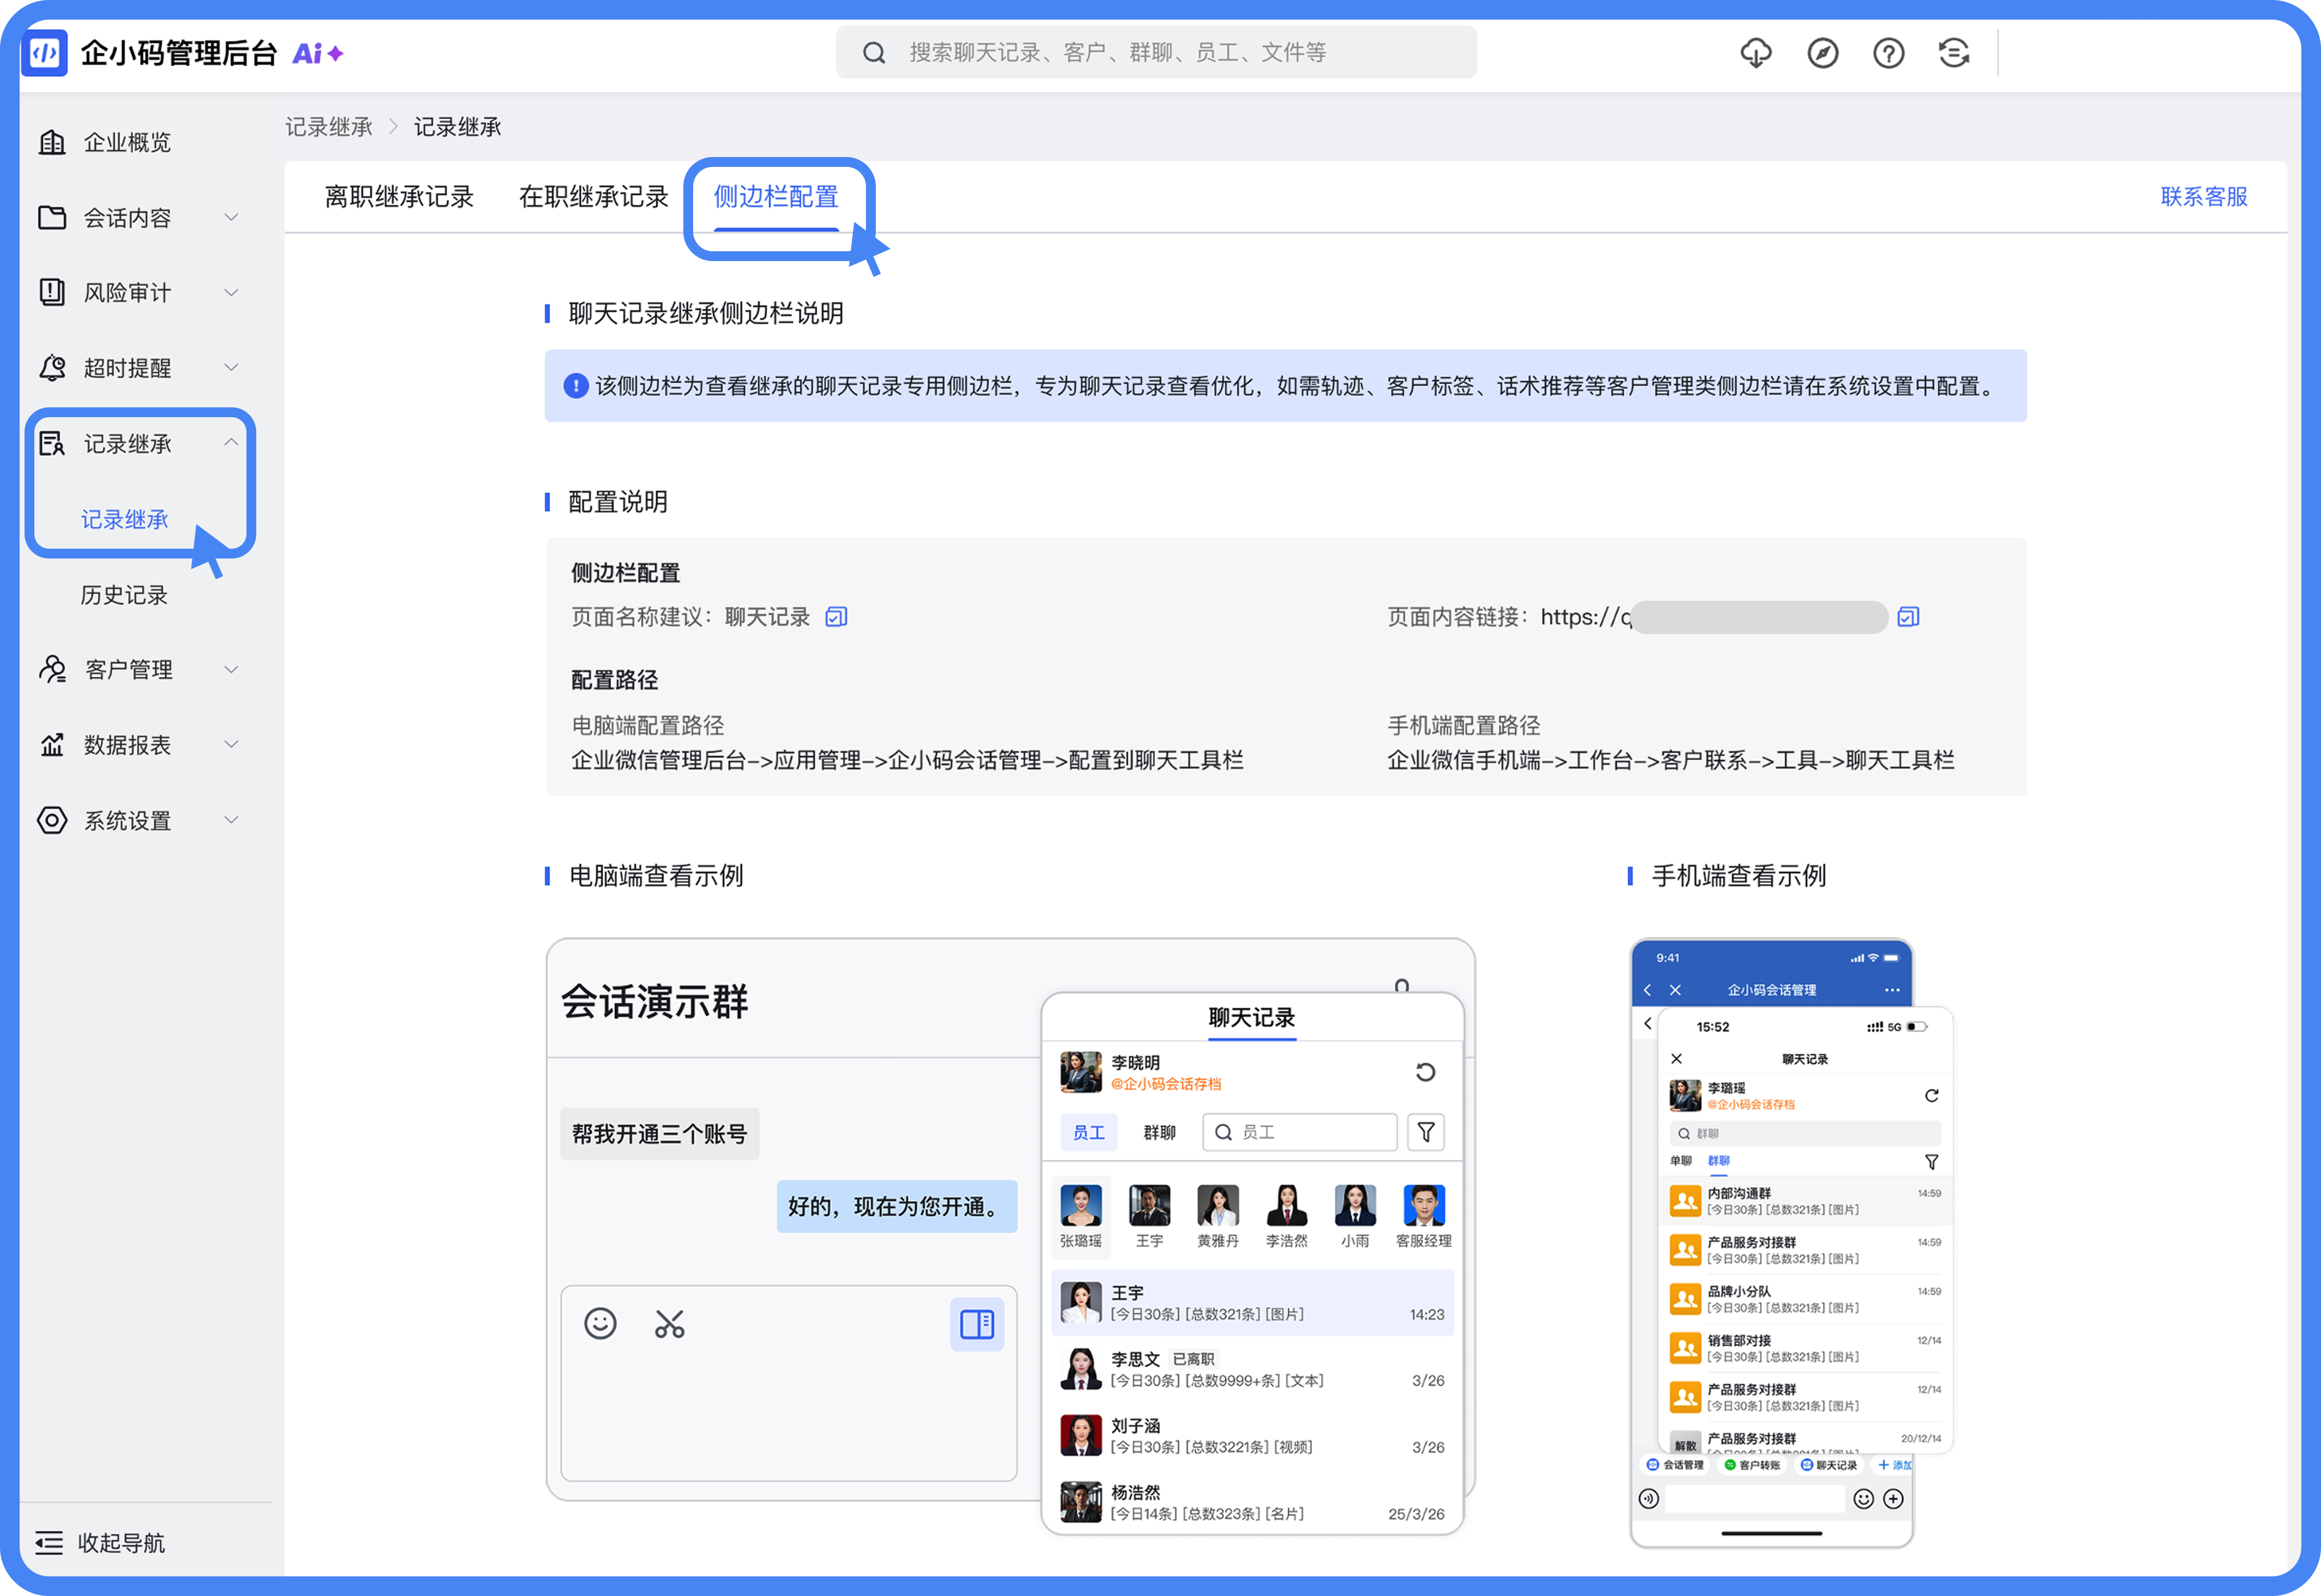Expand the 风险审计 menu chevron
This screenshot has width=2321, height=1596.
tap(231, 292)
